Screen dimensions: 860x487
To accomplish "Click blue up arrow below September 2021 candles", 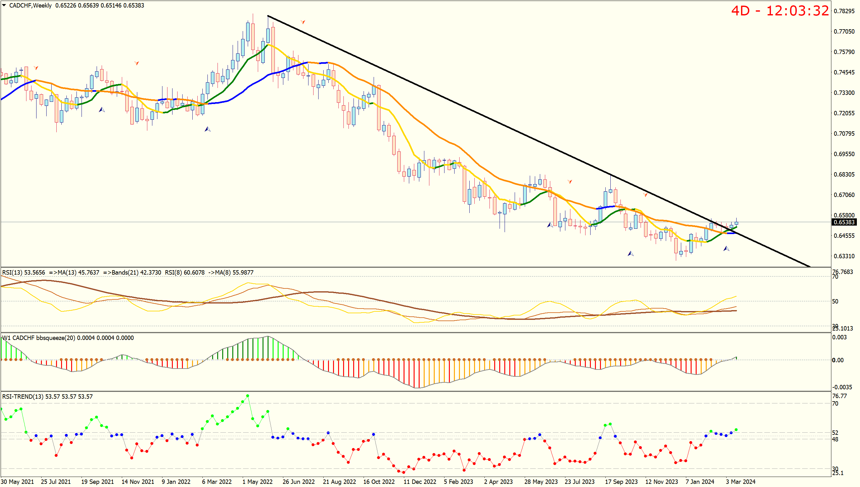I will (x=102, y=109).
